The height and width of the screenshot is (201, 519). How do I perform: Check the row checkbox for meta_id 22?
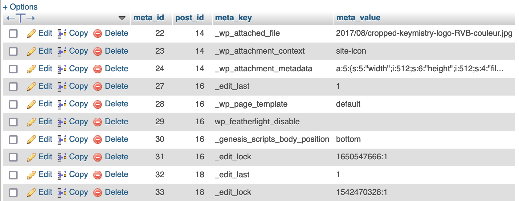tap(13, 33)
